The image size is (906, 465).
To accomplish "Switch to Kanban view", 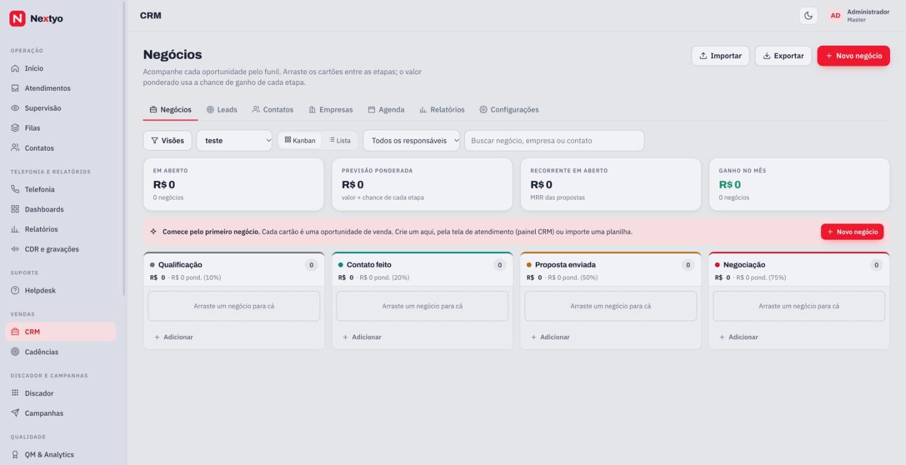I will (300, 141).
